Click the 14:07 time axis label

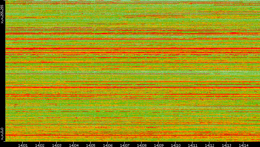[x=125, y=145]
